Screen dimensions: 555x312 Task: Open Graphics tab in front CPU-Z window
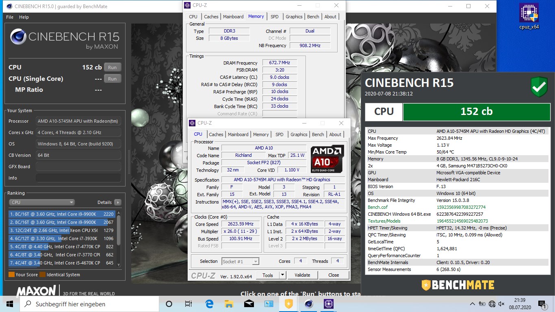coord(299,134)
